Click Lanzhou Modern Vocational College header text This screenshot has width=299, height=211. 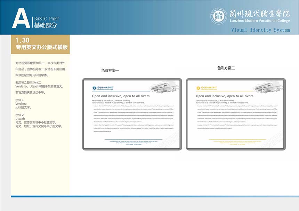(x=259, y=21)
